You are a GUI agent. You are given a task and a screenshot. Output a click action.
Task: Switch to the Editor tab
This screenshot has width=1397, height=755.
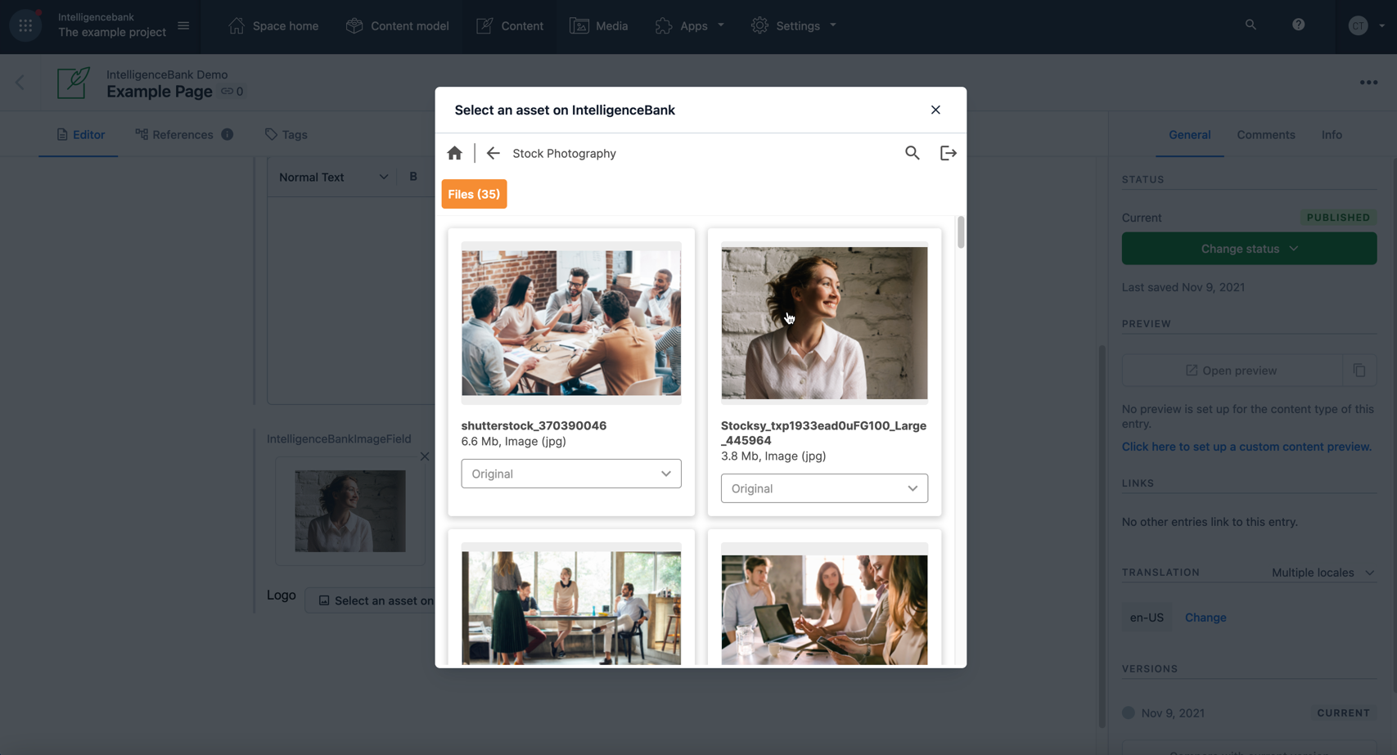[x=80, y=135]
